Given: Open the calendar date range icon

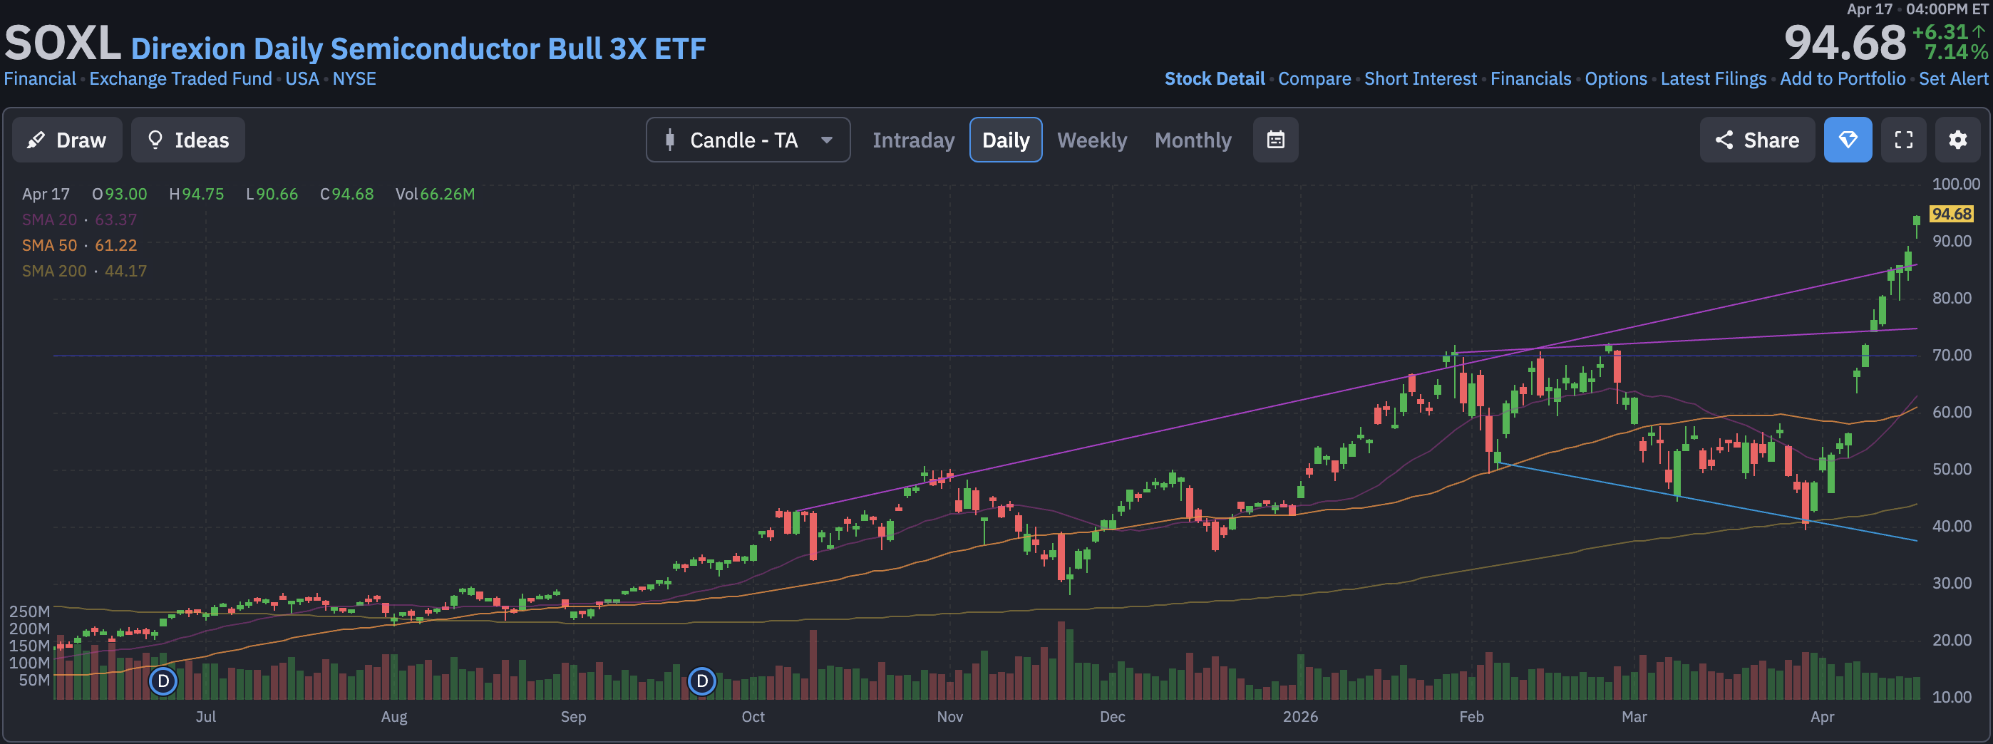Looking at the screenshot, I should (1275, 140).
